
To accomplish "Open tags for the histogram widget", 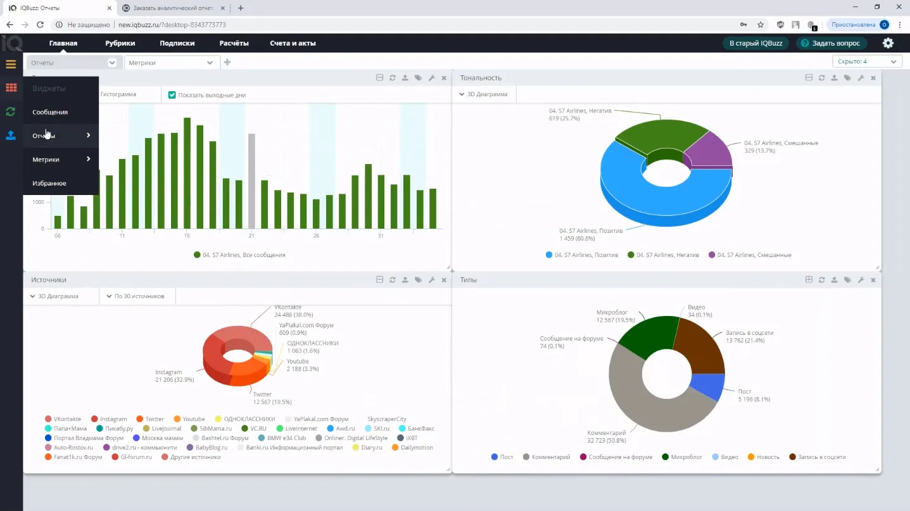I will click(419, 78).
